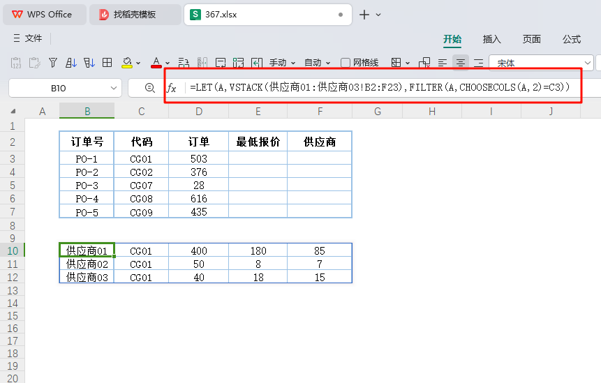This screenshot has width=601, height=383.
Task: Select cell containing 供应商02
Action: pos(87,264)
